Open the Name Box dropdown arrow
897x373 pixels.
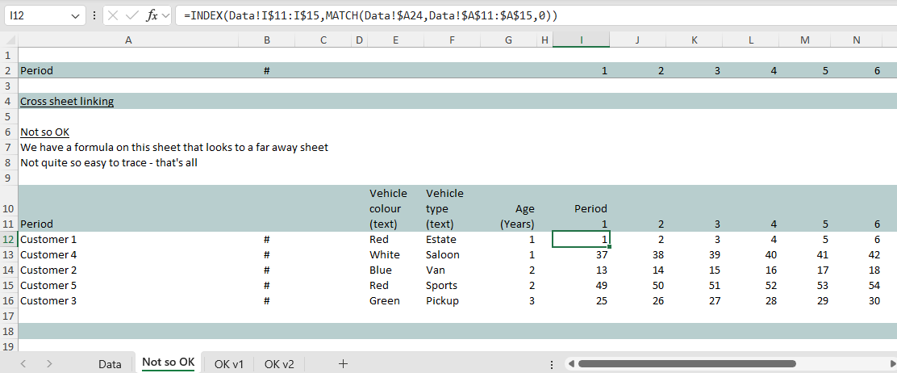pyautogui.click(x=76, y=16)
